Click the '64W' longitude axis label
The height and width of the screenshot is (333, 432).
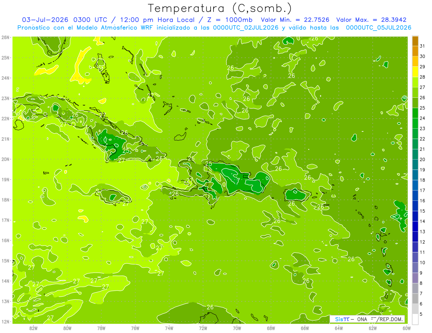(x=339, y=328)
